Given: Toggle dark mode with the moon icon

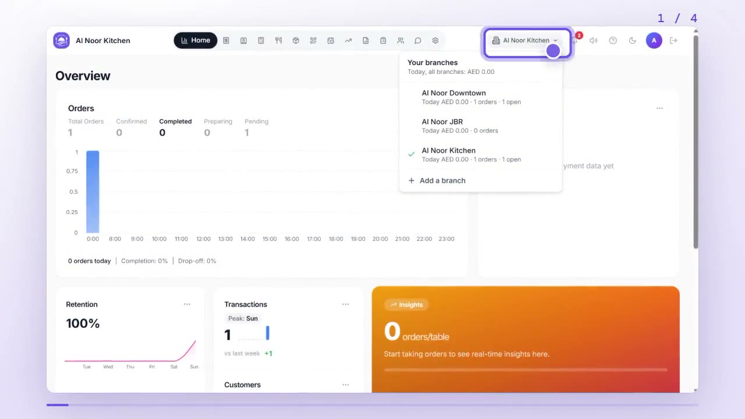Looking at the screenshot, I should (633, 41).
